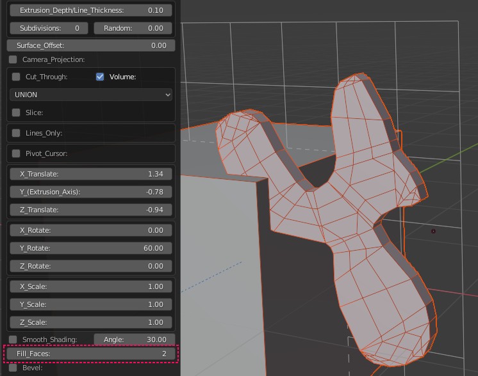The image size is (478, 376).
Task: Click the X_Scale value field
Action: 91,286
